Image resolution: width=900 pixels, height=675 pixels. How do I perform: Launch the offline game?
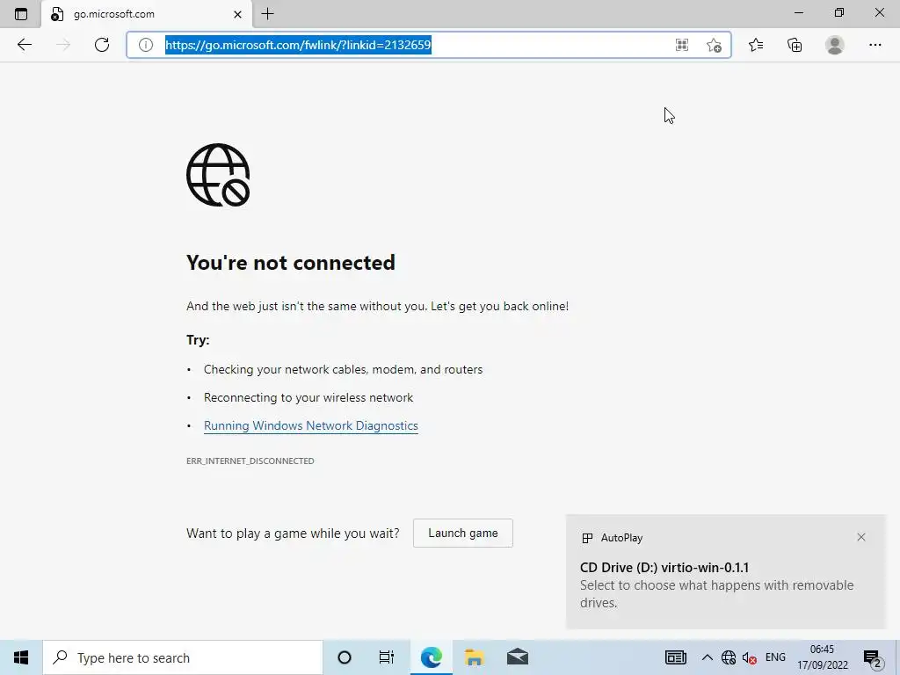point(462,533)
